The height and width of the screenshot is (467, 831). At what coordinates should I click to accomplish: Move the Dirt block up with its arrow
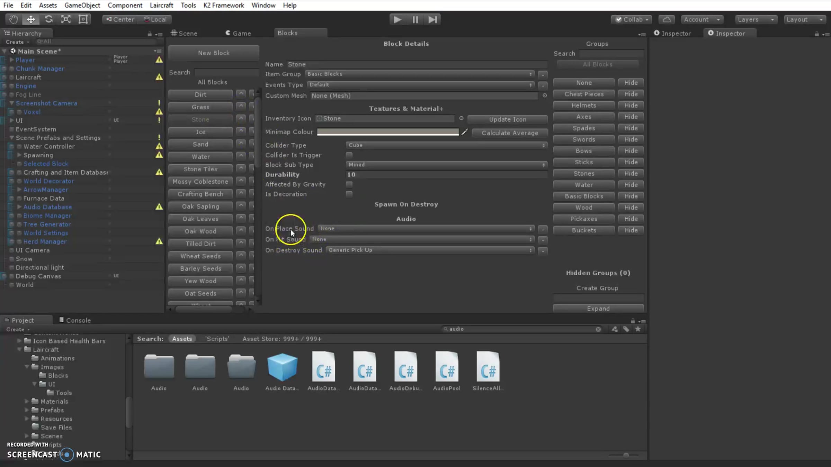click(x=241, y=94)
